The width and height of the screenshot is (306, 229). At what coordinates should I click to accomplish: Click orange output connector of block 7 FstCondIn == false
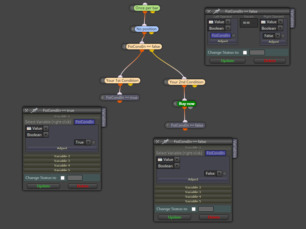pyautogui.click(x=185, y=129)
